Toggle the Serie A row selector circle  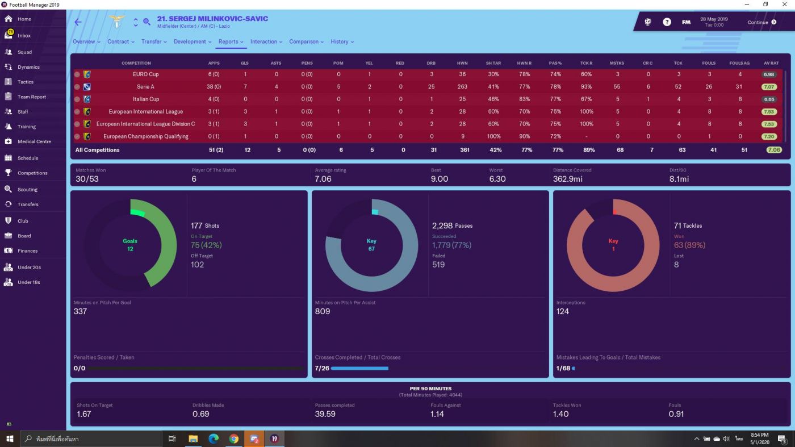[x=77, y=87]
